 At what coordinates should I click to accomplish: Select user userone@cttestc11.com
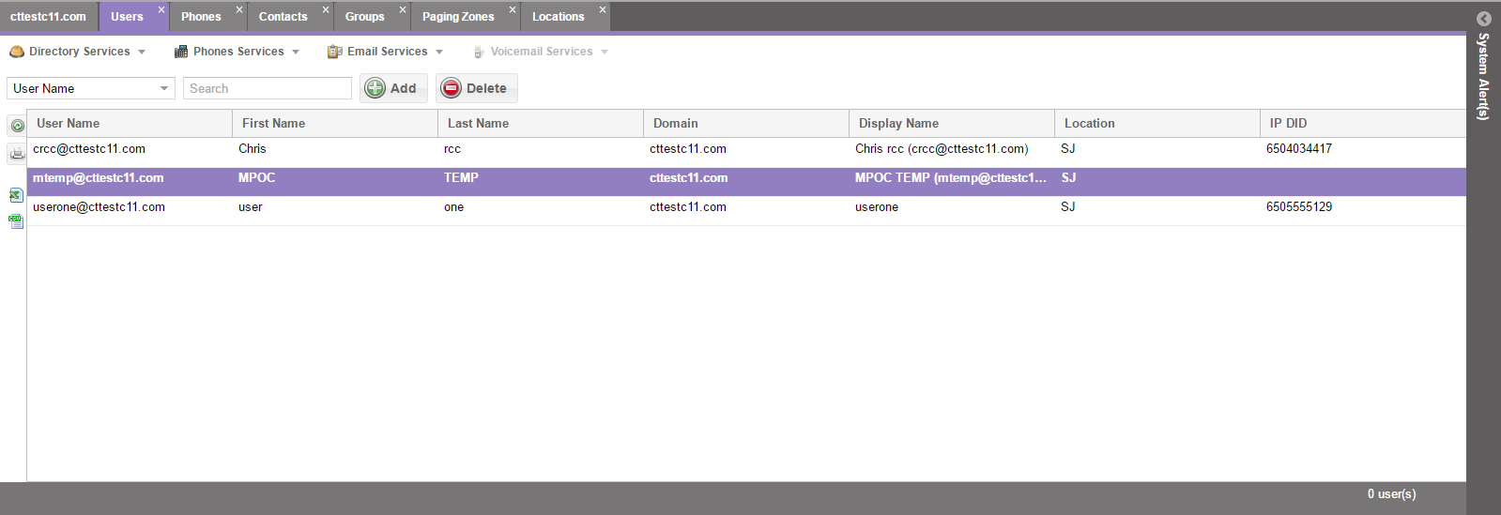pyautogui.click(x=99, y=207)
